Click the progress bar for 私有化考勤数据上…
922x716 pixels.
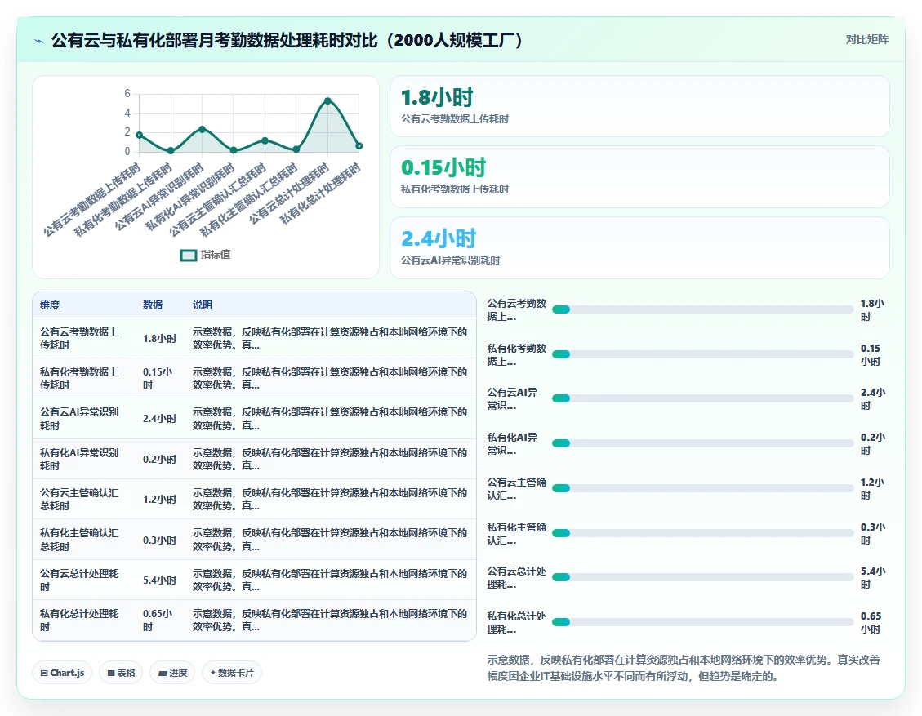702,354
